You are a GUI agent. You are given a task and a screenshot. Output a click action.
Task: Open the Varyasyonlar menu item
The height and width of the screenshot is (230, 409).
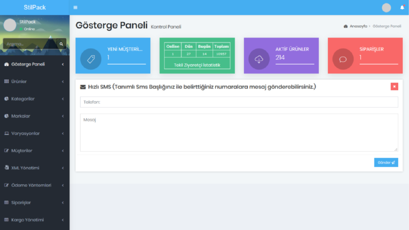click(35, 133)
